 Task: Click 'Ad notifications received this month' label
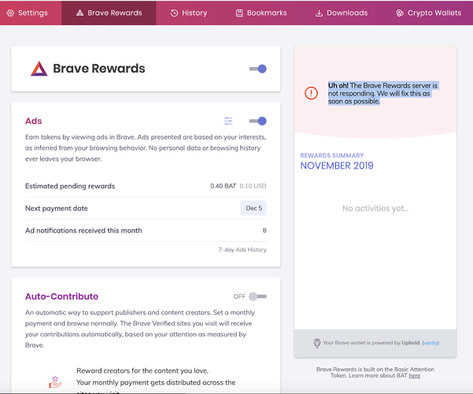click(x=83, y=231)
